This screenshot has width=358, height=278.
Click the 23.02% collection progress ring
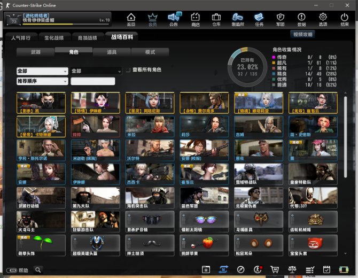(247, 67)
